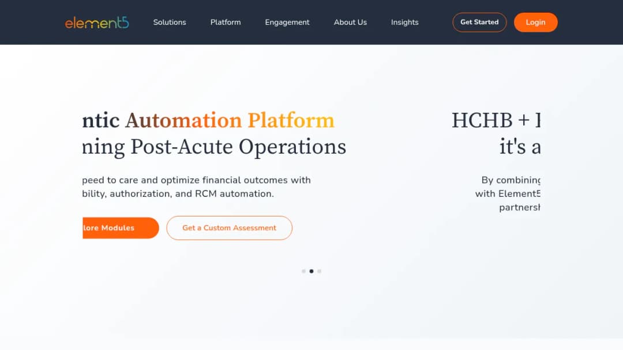Request a Custom Assessment
The height and width of the screenshot is (350, 623).
pyautogui.click(x=229, y=228)
